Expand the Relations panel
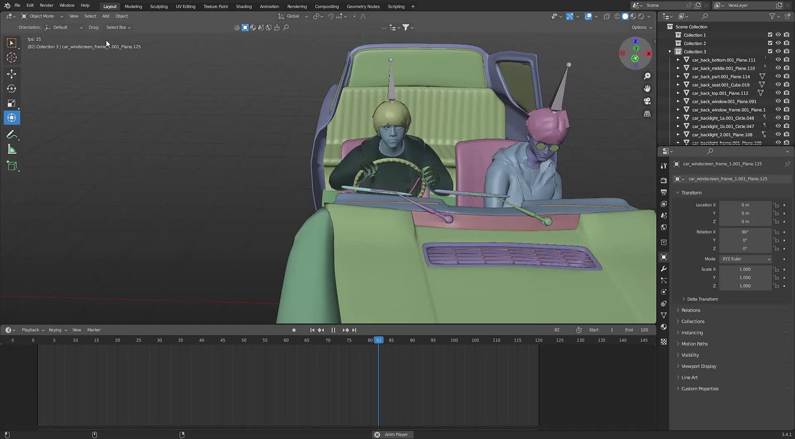Screen dimensions: 795x439 click(690, 310)
